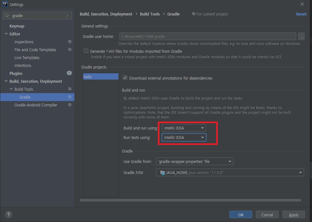
Task: Open the Build and run using dropdown
Action: pyautogui.click(x=184, y=128)
